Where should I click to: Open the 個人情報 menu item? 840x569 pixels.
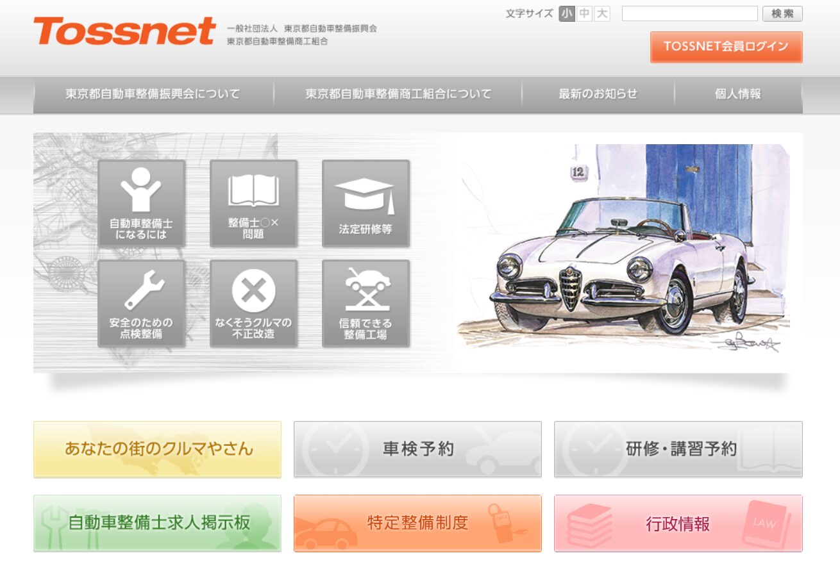coord(737,94)
